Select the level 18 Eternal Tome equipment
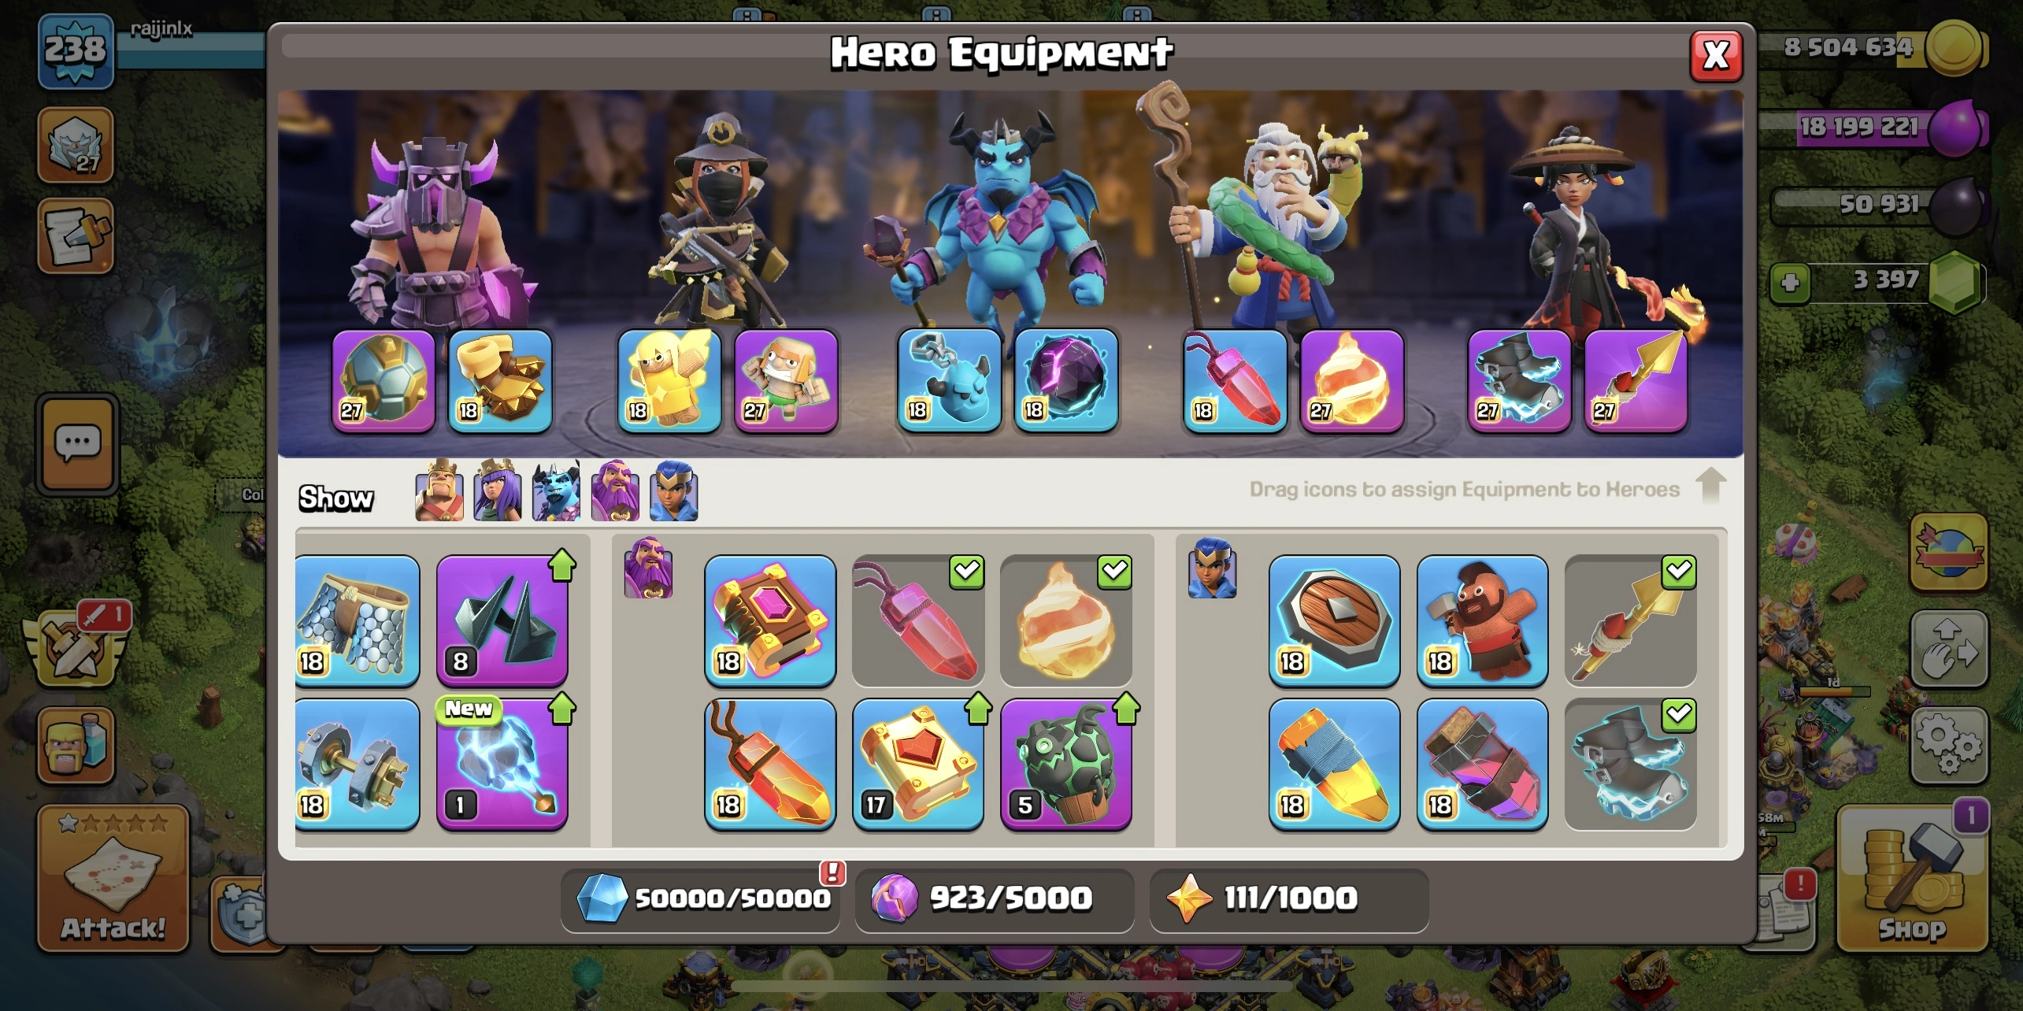This screenshot has height=1011, width=2023. (x=769, y=620)
